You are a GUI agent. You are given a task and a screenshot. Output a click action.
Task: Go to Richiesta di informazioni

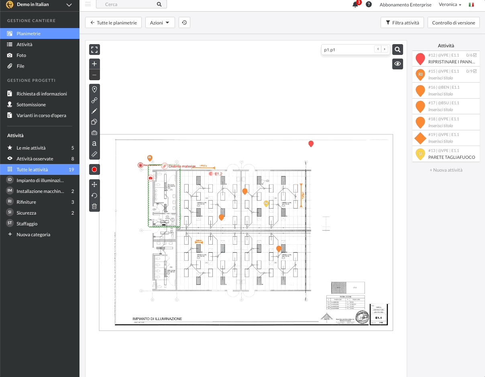42,94
